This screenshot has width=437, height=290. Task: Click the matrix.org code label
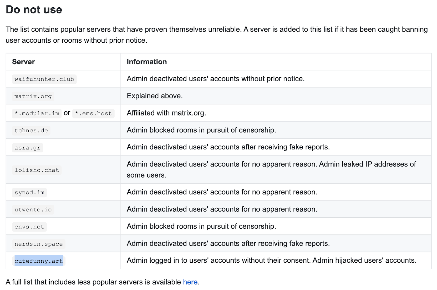click(33, 96)
